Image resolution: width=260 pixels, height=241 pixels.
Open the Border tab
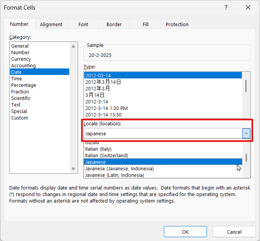[x=114, y=24]
